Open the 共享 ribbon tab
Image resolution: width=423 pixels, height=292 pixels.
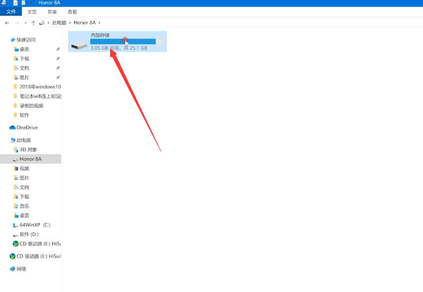(x=52, y=12)
